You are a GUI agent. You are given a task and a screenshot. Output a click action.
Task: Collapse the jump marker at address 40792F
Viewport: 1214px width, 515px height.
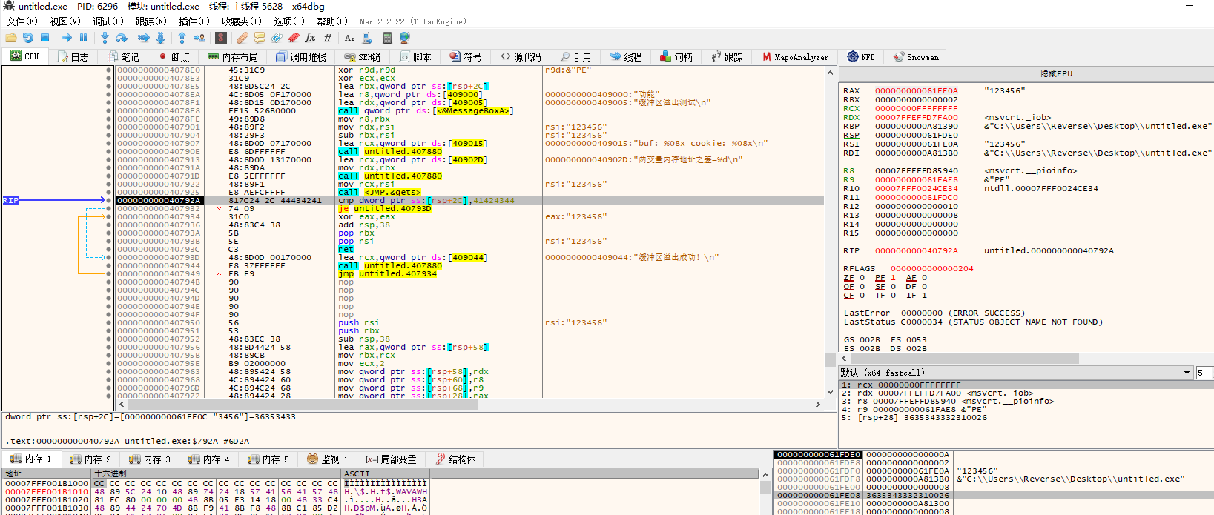219,209
